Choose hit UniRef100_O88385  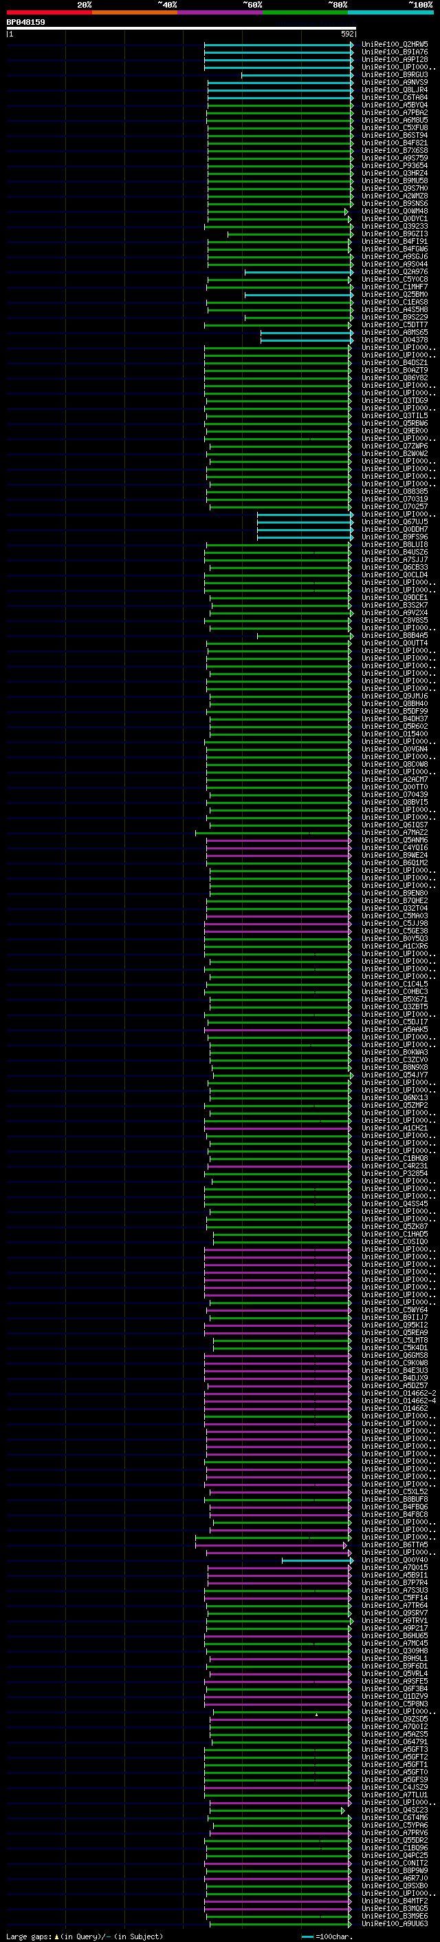coord(395,492)
